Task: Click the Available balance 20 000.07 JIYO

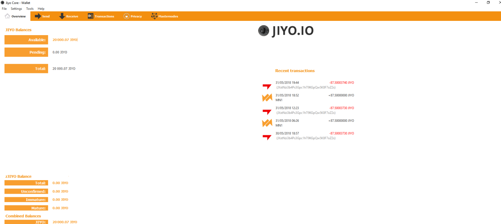Action: 65,40
